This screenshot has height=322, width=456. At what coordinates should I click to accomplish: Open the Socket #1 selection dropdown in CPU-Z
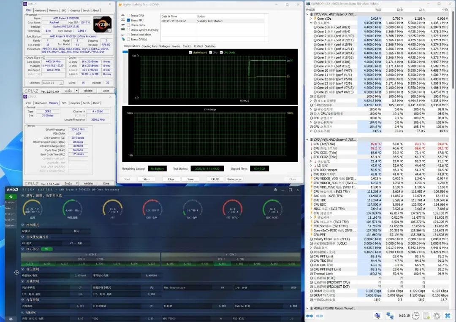(53, 83)
